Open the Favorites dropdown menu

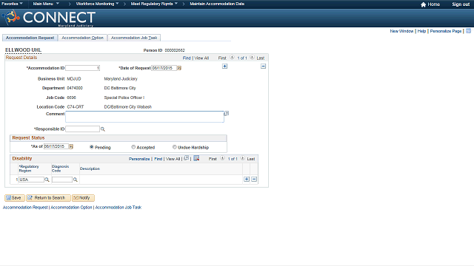(12, 4)
